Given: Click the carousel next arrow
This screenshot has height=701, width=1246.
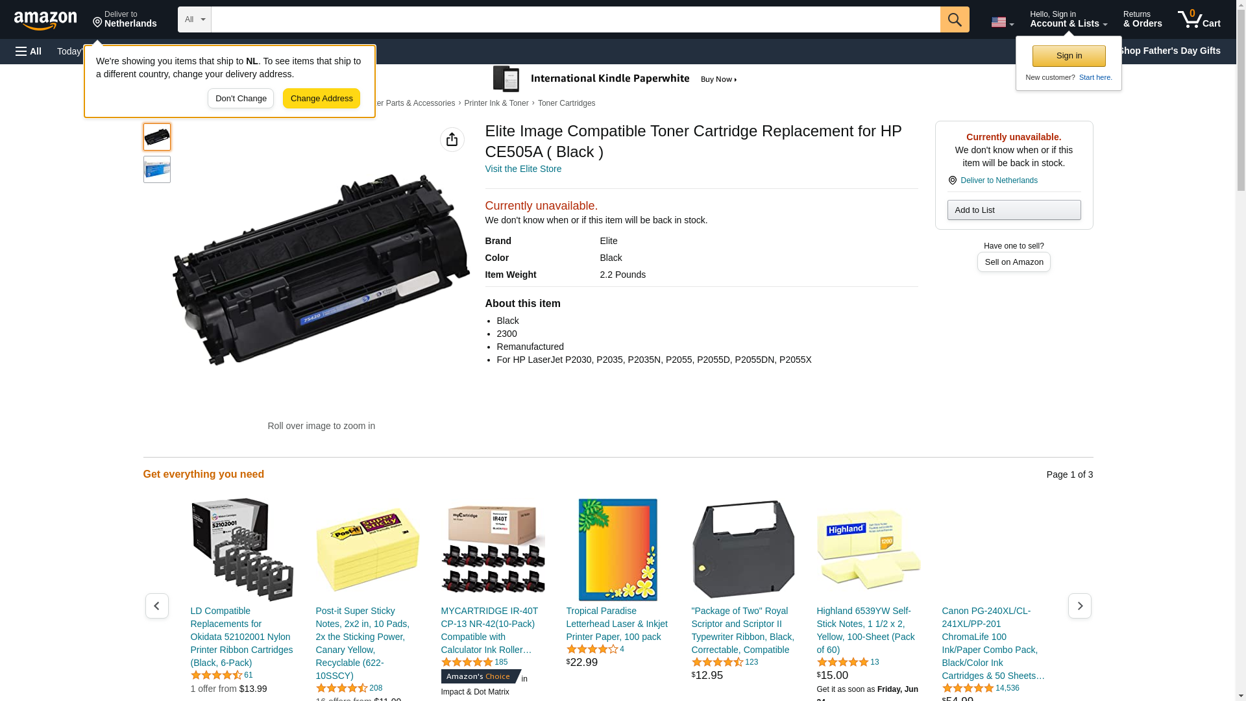Looking at the screenshot, I should point(1080,606).
